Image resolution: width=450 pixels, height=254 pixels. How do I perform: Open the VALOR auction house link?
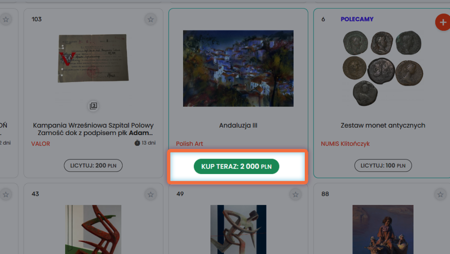[x=40, y=144]
